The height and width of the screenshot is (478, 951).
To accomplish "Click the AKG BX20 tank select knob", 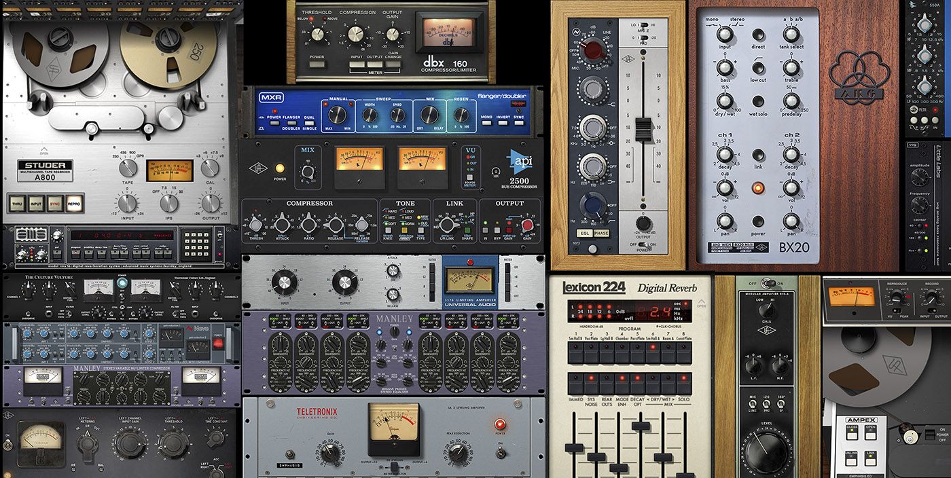I will [791, 34].
